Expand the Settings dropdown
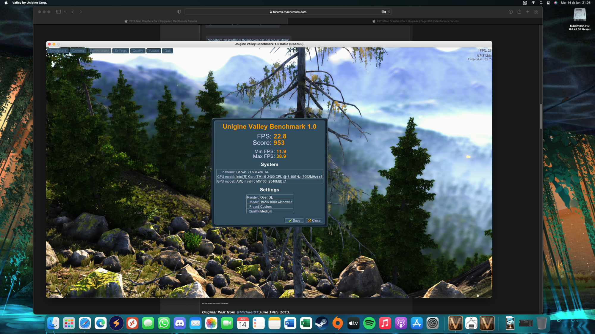 tap(120, 51)
